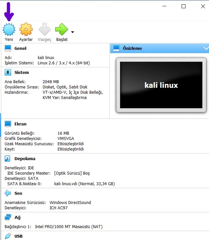Open the Ses section heading

[x=18, y=193]
